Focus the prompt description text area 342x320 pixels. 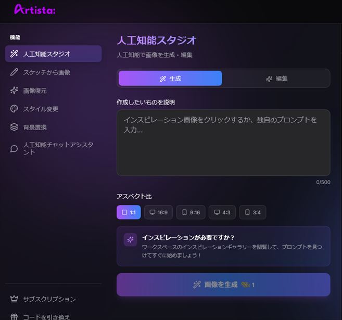tap(223, 142)
